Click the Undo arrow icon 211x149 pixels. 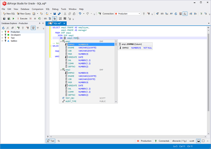pos(80,14)
